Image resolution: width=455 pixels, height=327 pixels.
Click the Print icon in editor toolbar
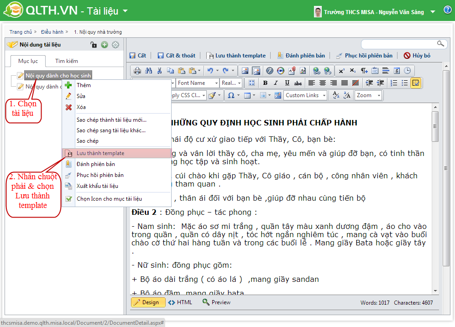[x=137, y=71]
